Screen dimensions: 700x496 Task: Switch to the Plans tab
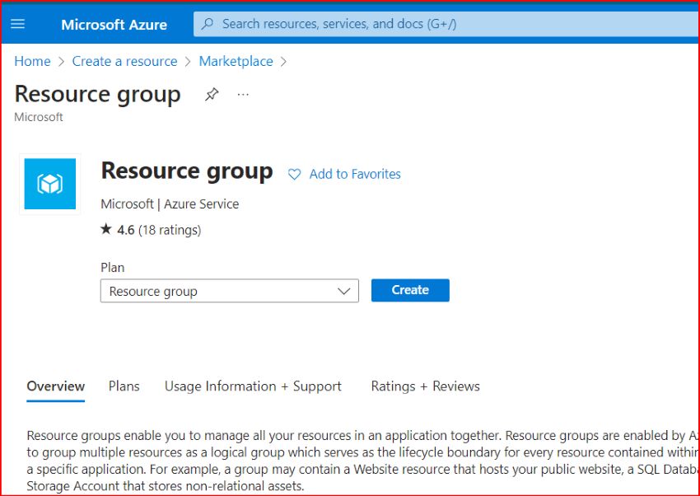(124, 386)
